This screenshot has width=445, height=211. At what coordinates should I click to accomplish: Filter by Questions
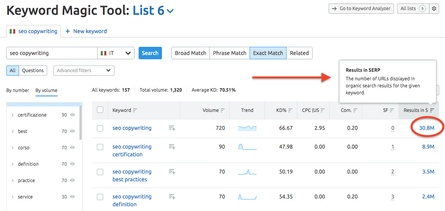click(33, 71)
